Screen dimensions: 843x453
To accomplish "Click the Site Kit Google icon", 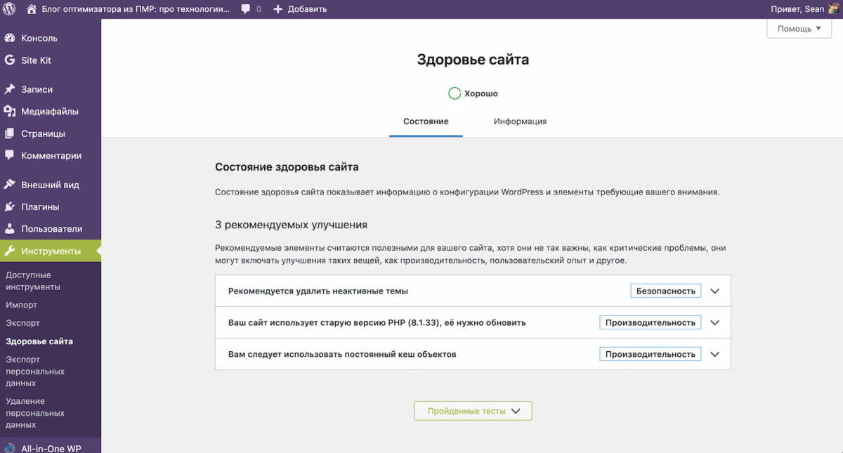I will [10, 60].
